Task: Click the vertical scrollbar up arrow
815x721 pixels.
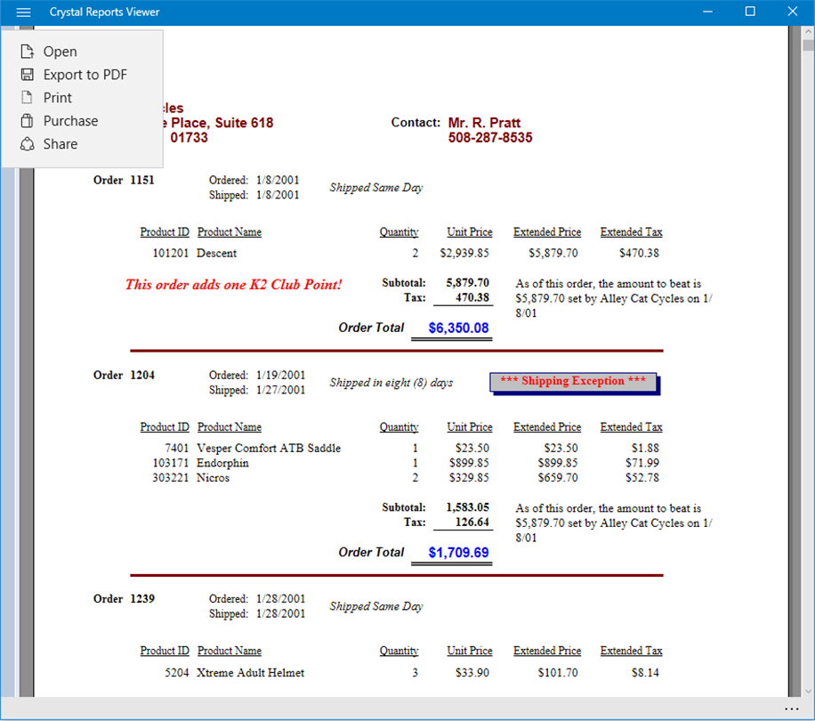Action: (x=808, y=32)
